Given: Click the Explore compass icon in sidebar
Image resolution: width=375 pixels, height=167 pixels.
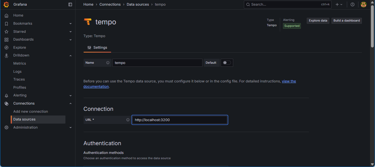Looking at the screenshot, I should click(x=7, y=47).
